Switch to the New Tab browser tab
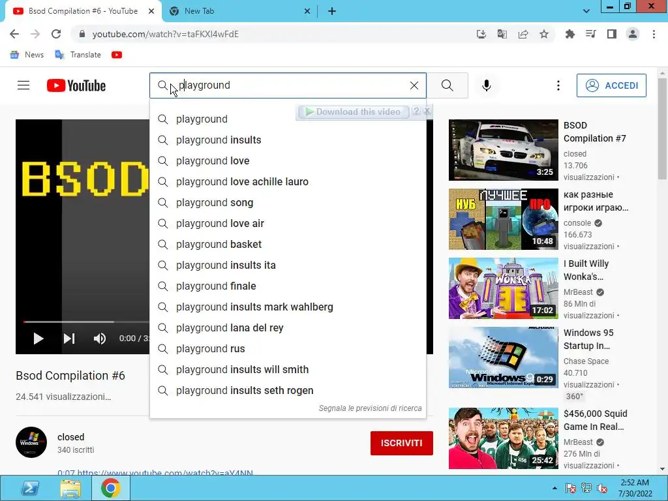 click(x=239, y=11)
